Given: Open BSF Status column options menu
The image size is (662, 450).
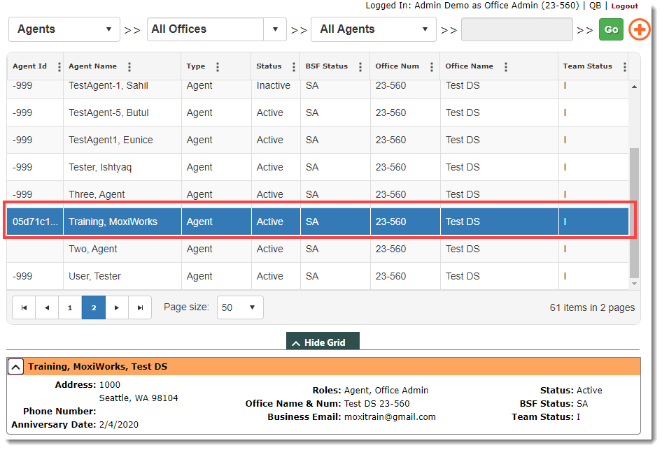Looking at the screenshot, I should pos(360,67).
